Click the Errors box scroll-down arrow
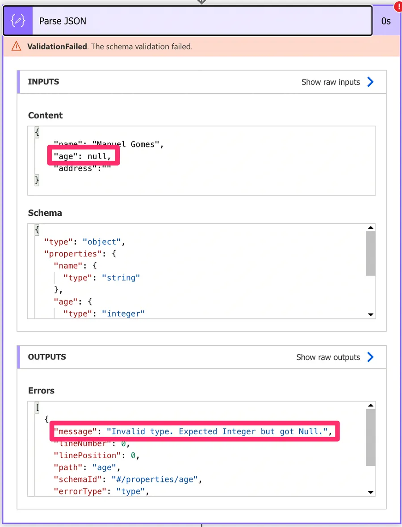The height and width of the screenshot is (527, 402). [x=370, y=492]
